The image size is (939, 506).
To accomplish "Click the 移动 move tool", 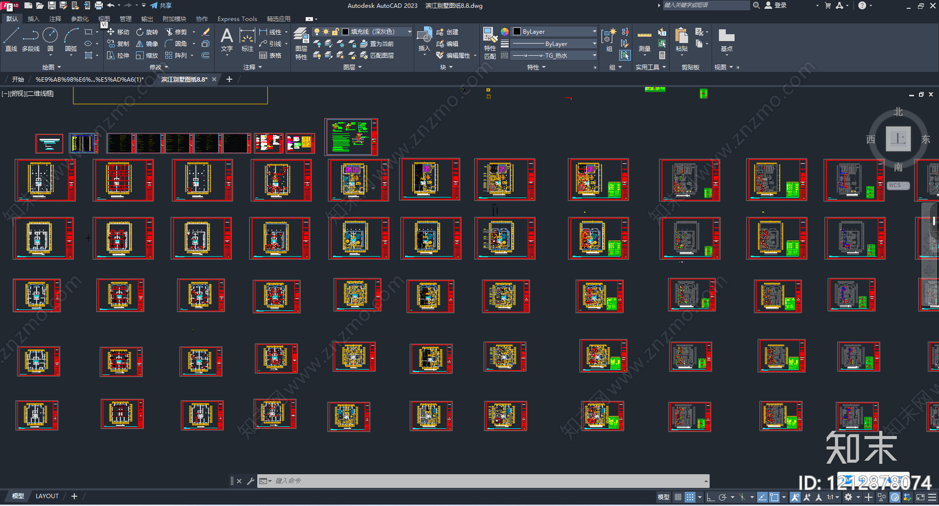I will [118, 32].
